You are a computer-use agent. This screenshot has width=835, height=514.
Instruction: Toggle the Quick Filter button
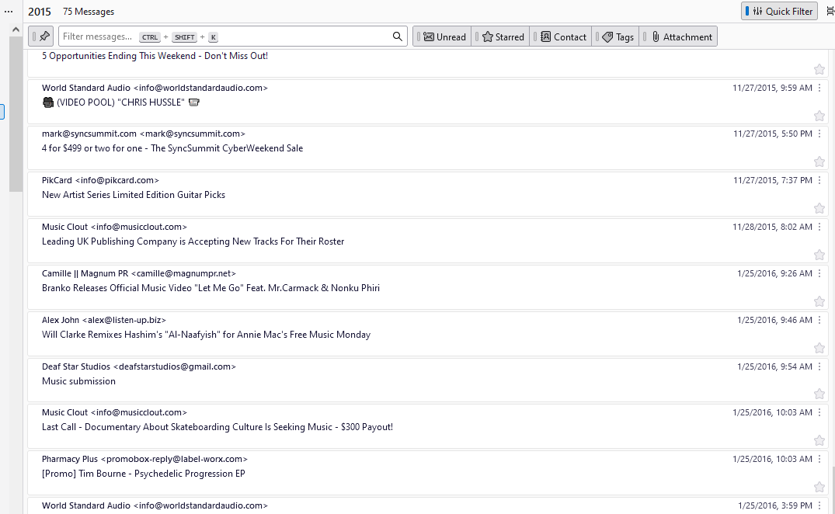[779, 11]
